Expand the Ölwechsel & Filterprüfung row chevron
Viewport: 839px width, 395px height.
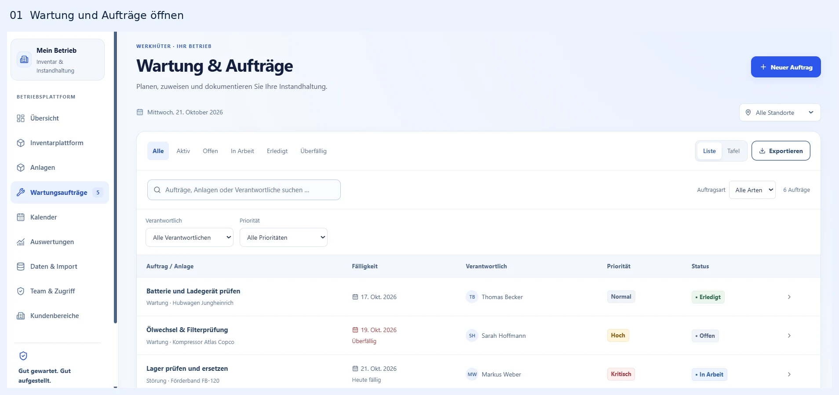click(x=789, y=336)
